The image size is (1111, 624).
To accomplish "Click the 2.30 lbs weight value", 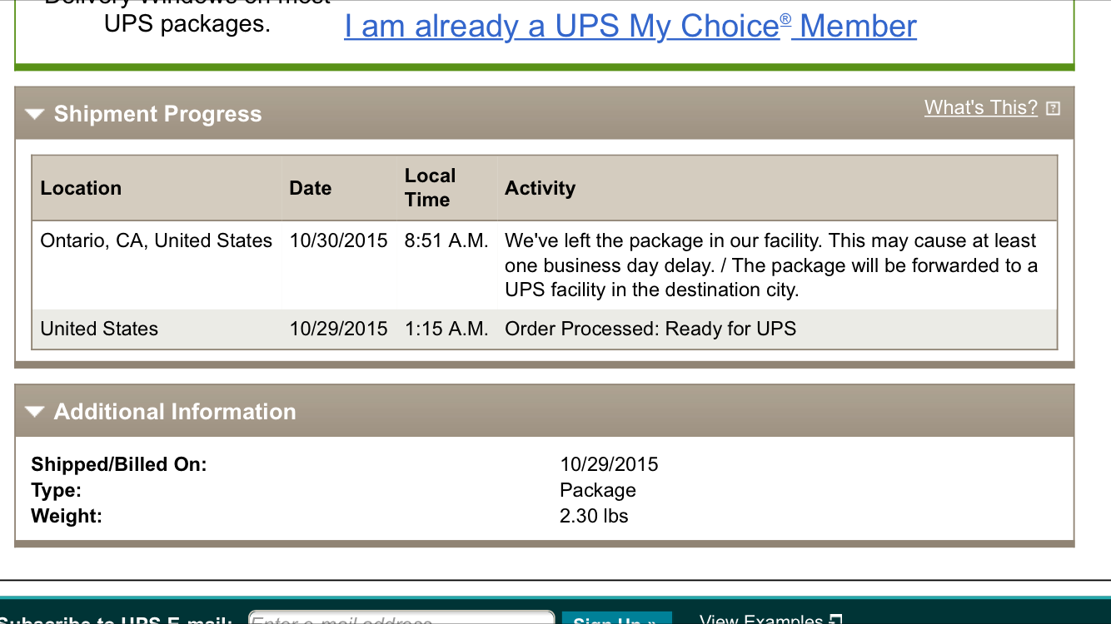I will [x=594, y=516].
